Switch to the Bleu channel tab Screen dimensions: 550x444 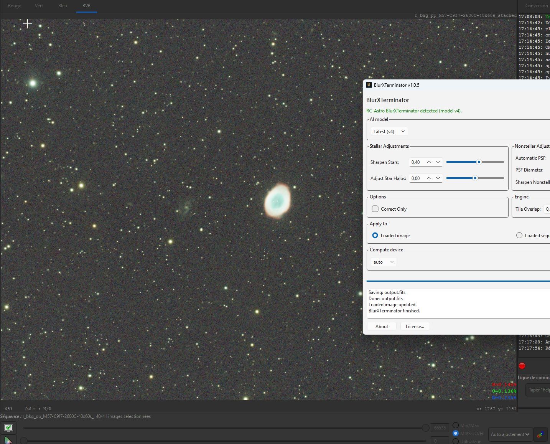[x=63, y=6]
